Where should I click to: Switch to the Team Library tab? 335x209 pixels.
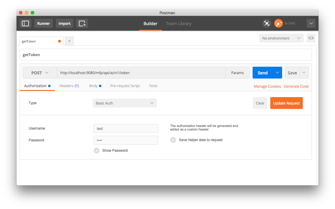[x=179, y=24]
